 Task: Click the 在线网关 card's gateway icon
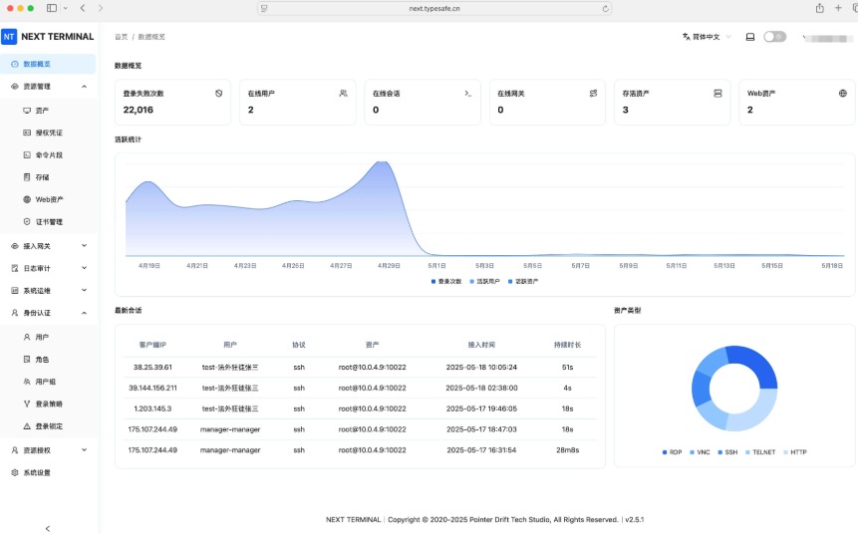tap(593, 94)
